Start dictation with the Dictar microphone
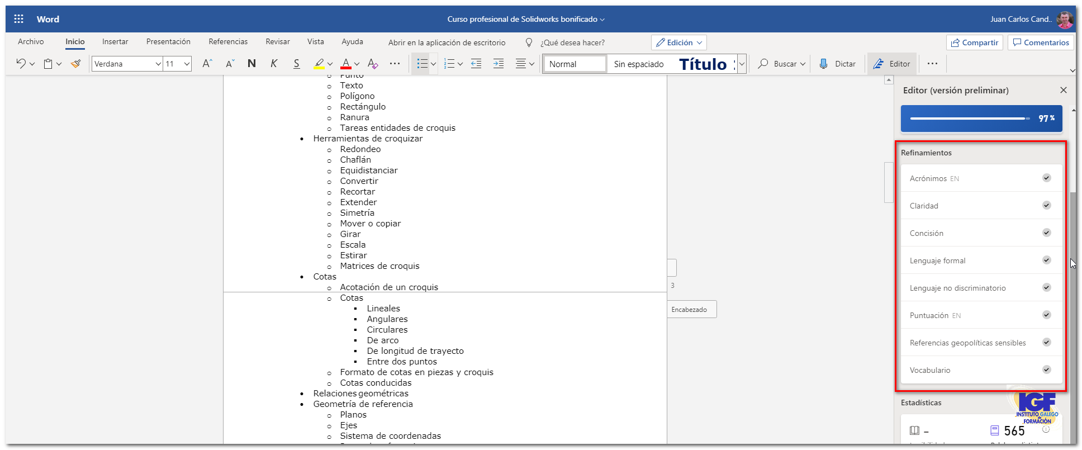The height and width of the screenshot is (450, 1082). click(837, 64)
